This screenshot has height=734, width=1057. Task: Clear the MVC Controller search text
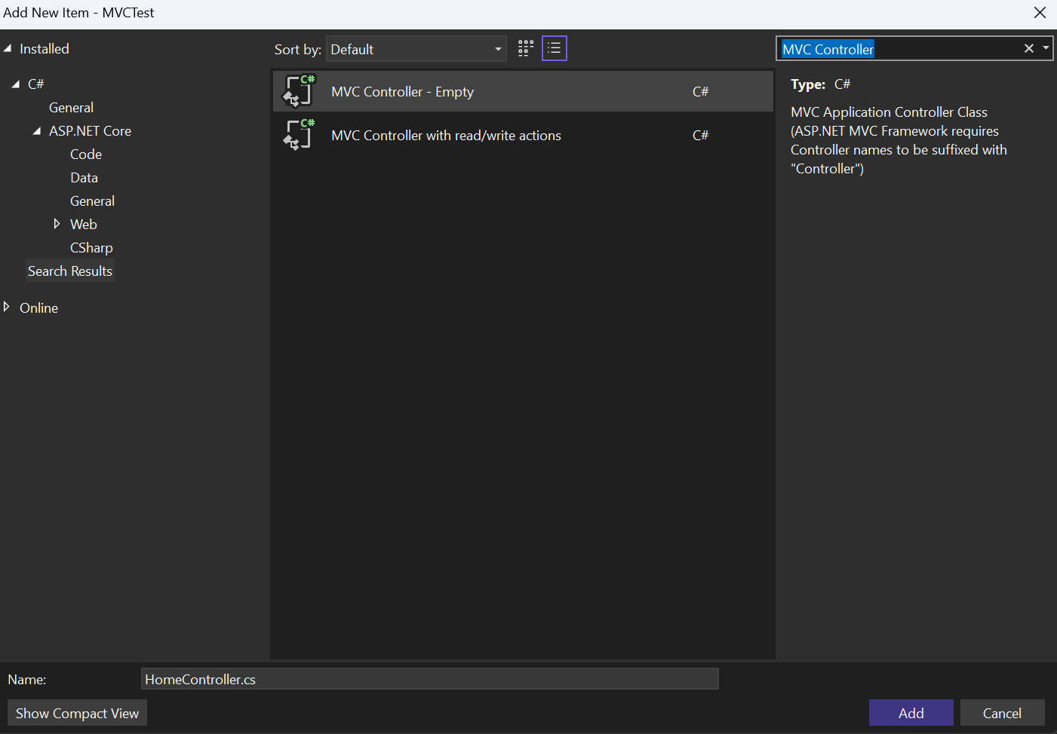1028,47
